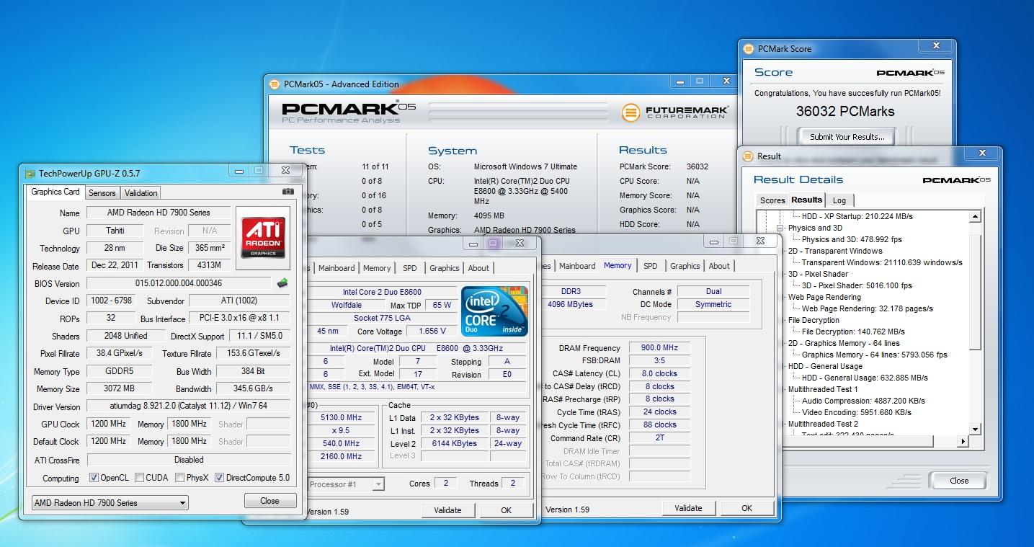The width and height of the screenshot is (1034, 547).
Task: Click the PCMark05 Advanced Edition title icon
Action: click(x=274, y=84)
